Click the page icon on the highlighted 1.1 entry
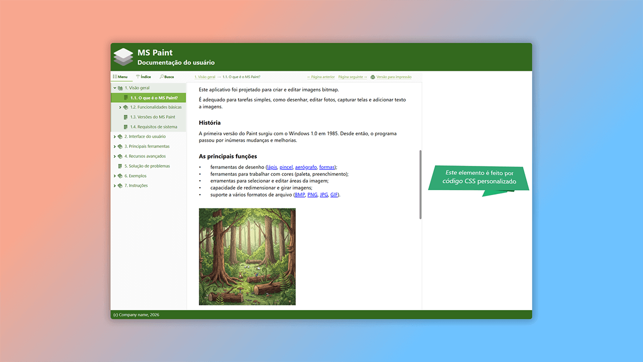The image size is (643, 362). pyautogui.click(x=126, y=98)
